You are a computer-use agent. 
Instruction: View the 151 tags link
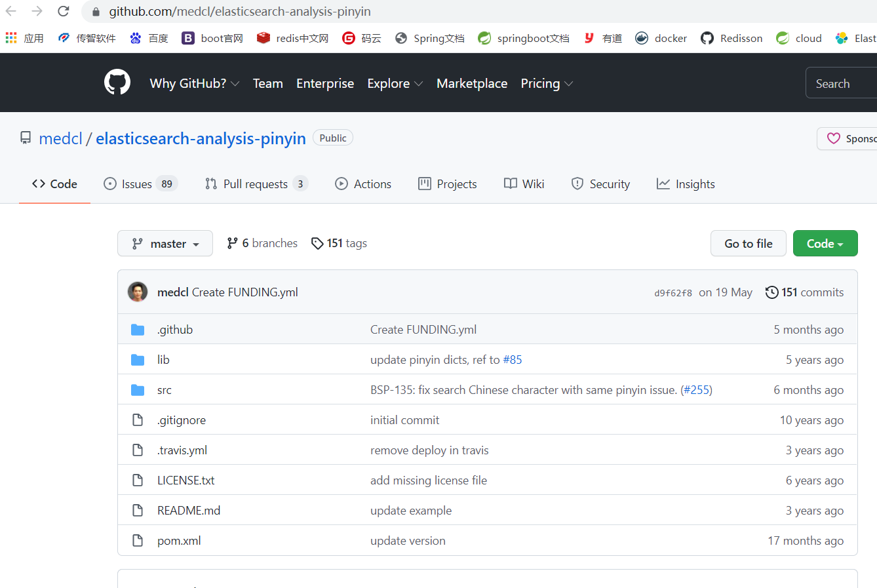point(339,243)
